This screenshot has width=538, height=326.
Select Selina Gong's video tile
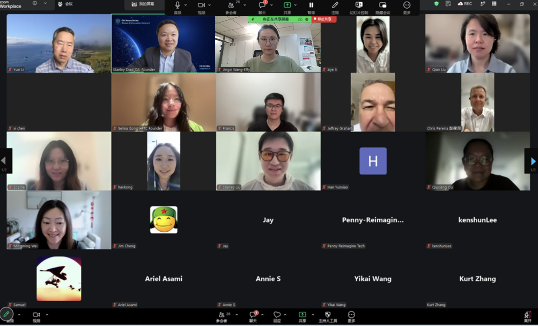(x=163, y=102)
